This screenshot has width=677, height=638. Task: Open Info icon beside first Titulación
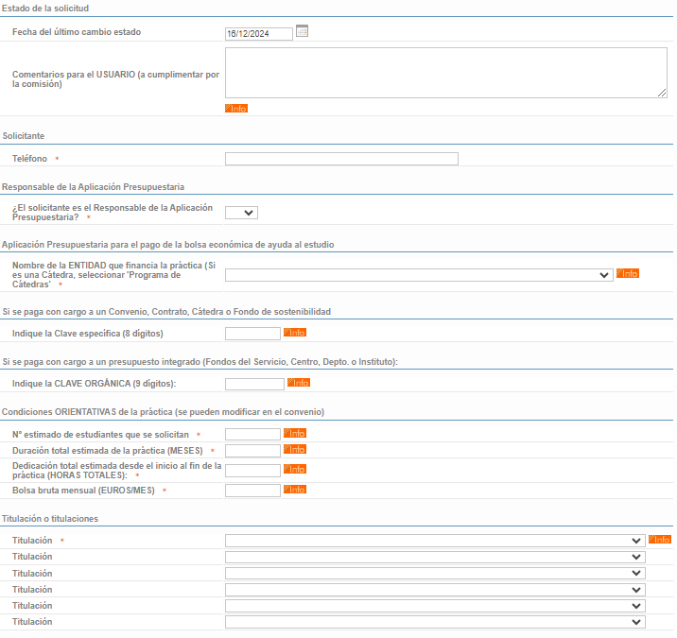click(x=660, y=539)
